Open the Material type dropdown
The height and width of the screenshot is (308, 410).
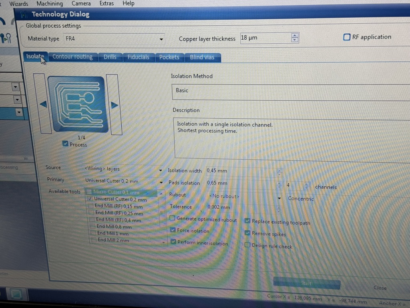[x=161, y=39]
